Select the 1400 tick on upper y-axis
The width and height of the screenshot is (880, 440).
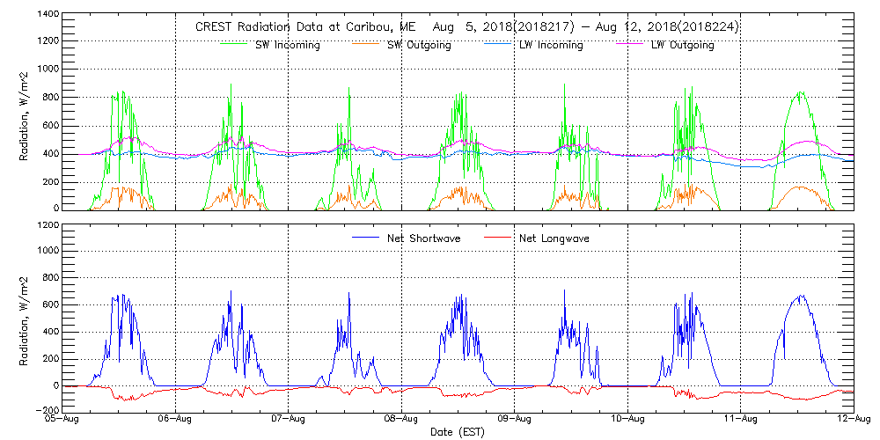tap(48, 15)
